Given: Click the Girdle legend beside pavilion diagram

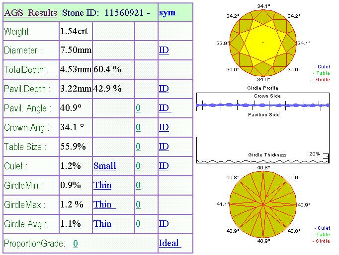Looking at the screenshot, I should (321, 241).
